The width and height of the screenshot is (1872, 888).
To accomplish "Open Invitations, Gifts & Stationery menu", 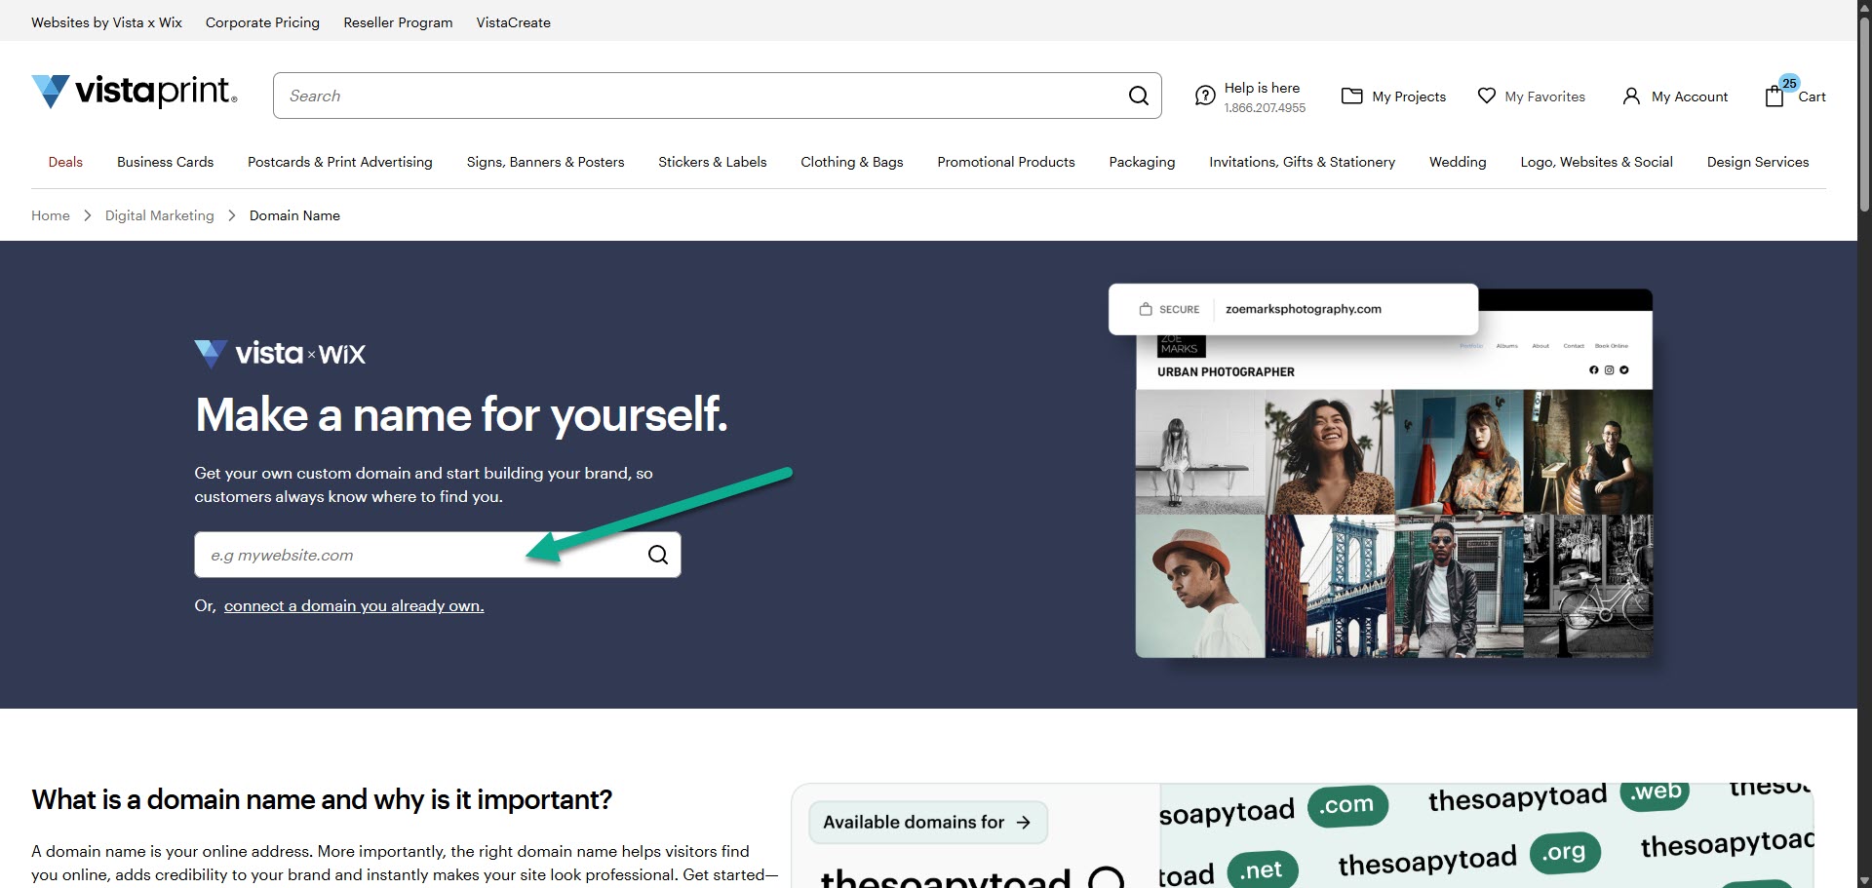I will [1303, 162].
